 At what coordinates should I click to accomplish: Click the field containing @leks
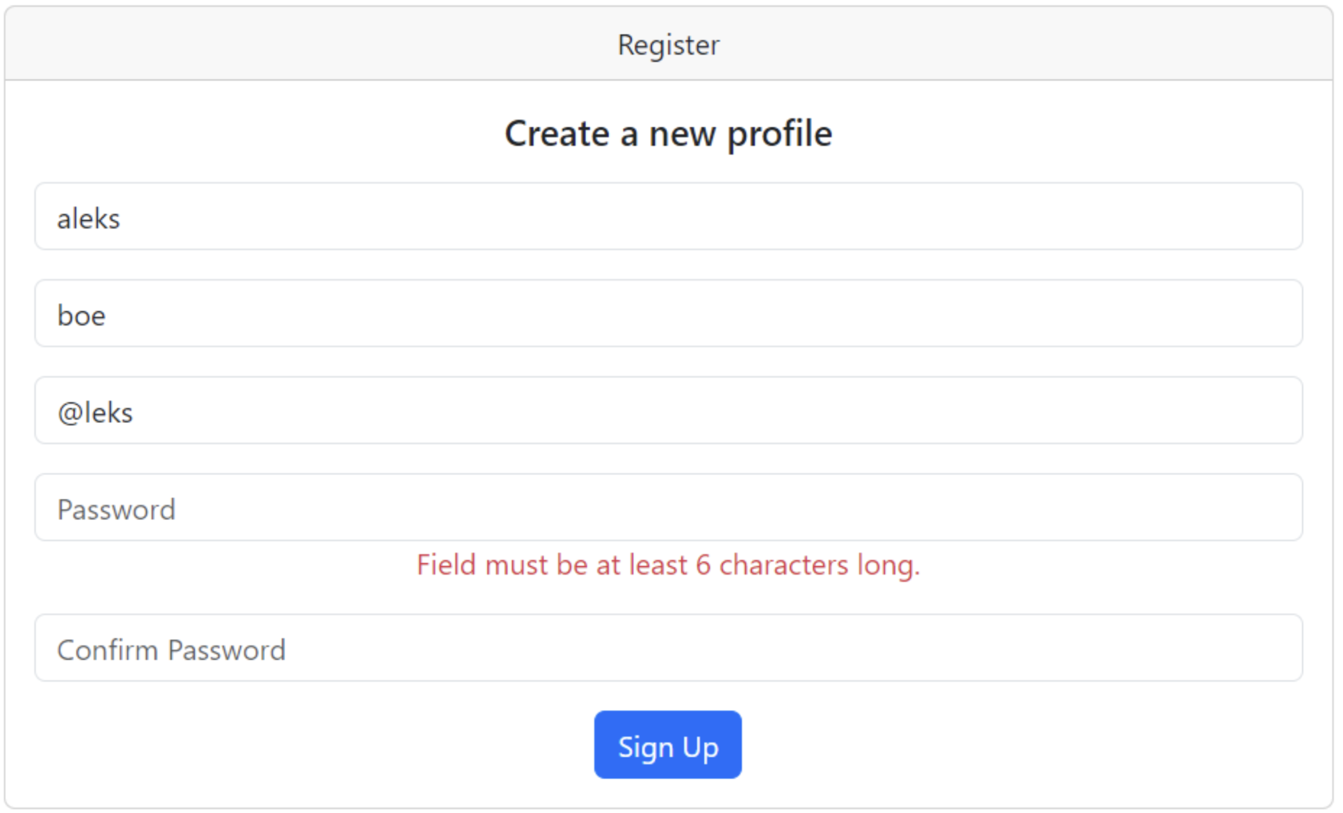click(x=669, y=411)
